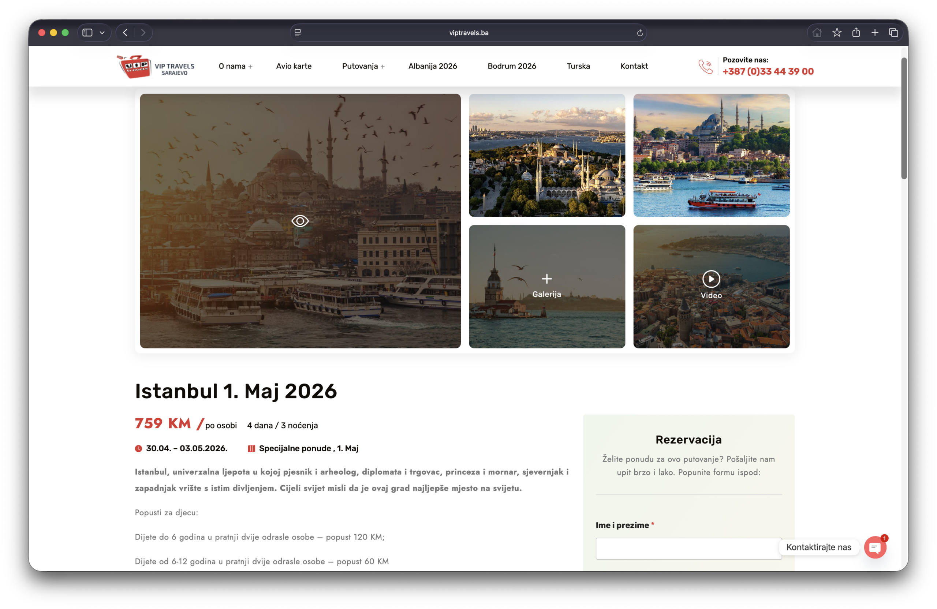Toggle the Safari sidebar button
This screenshot has width=937, height=609.
tap(87, 33)
